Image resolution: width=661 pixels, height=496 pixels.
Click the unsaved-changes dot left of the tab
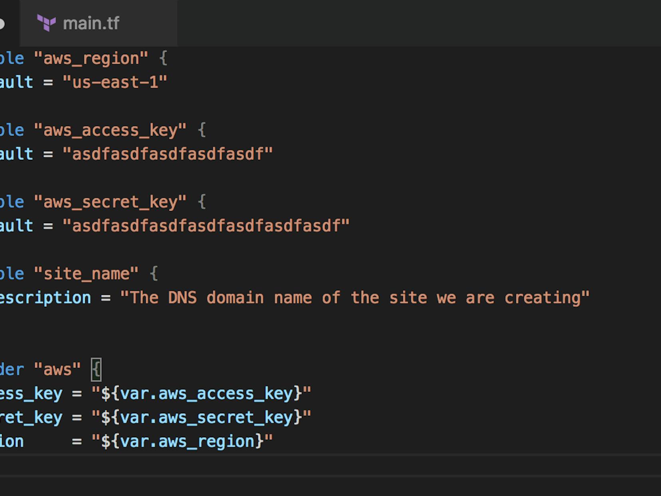pos(2,23)
